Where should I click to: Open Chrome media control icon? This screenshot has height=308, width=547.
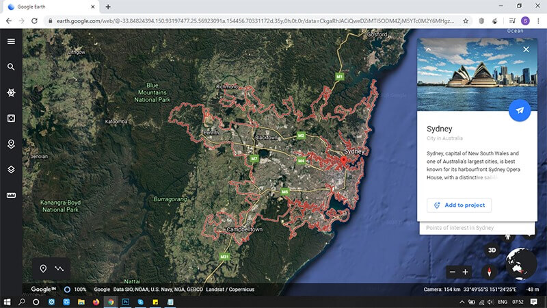click(512, 21)
